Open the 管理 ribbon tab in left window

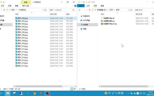pyautogui.click(x=26, y=2)
